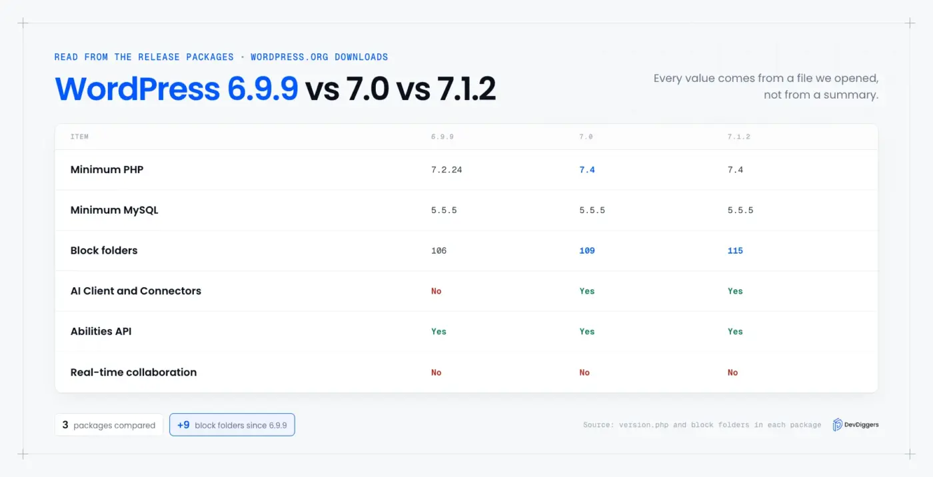Viewport: 933px width, 477px height.
Task: Click the '109' block folders value
Action: [587, 251]
